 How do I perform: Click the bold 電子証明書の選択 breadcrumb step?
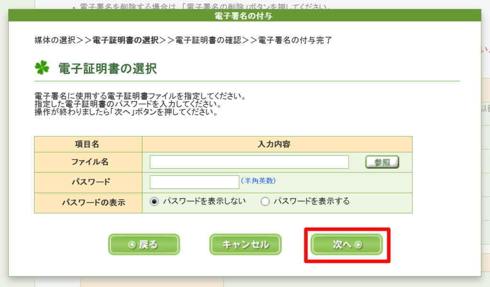tap(125, 40)
